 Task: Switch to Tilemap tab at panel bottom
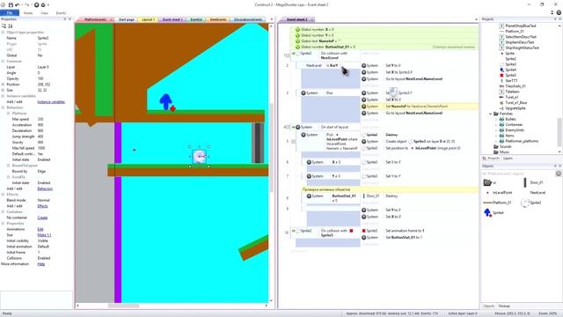pos(504,306)
